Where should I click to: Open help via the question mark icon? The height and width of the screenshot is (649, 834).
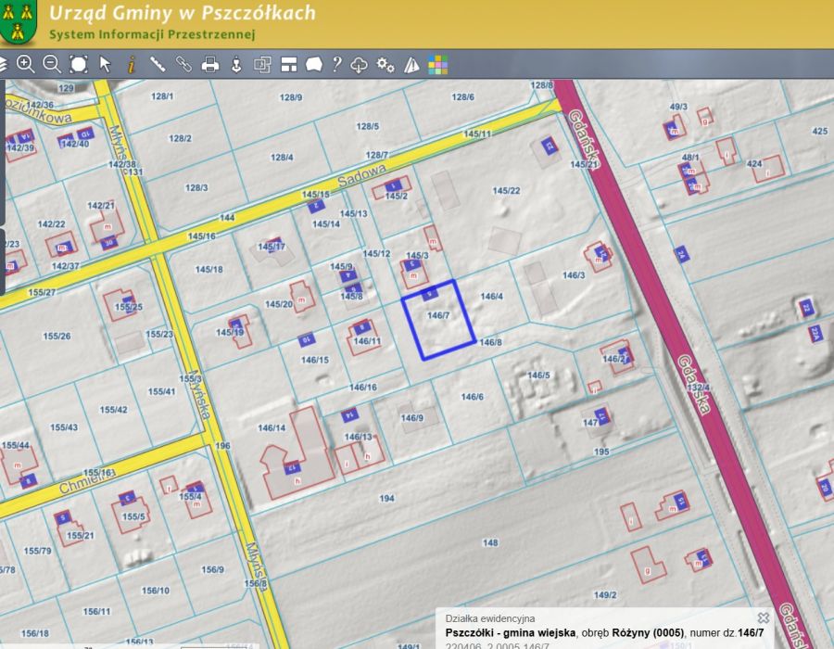(x=336, y=64)
